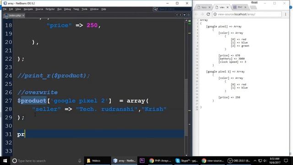Open Adobe Premiere from the taskbar
293x165 pixels.
142,160
